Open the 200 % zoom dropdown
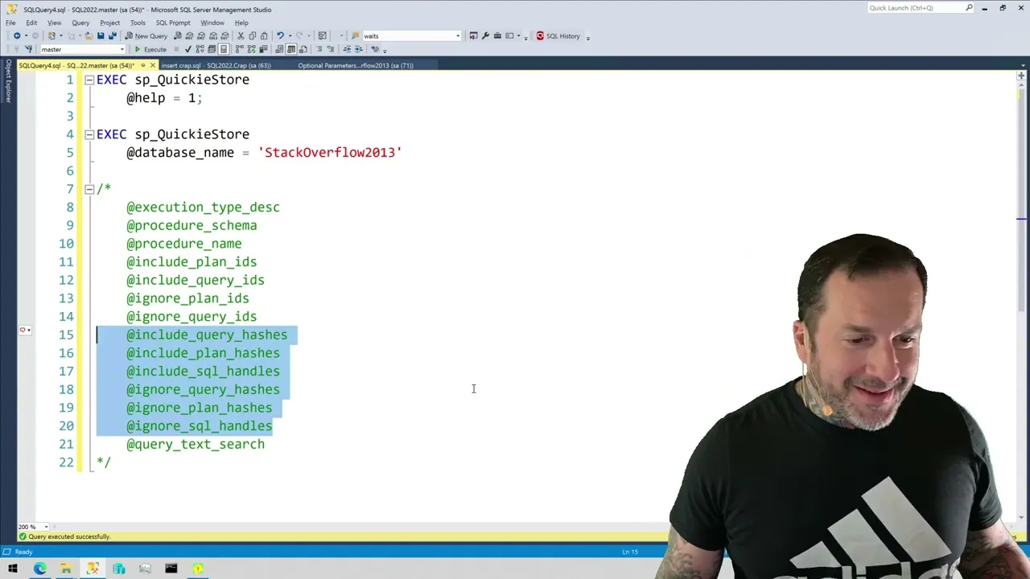1030x579 pixels. coord(46,527)
